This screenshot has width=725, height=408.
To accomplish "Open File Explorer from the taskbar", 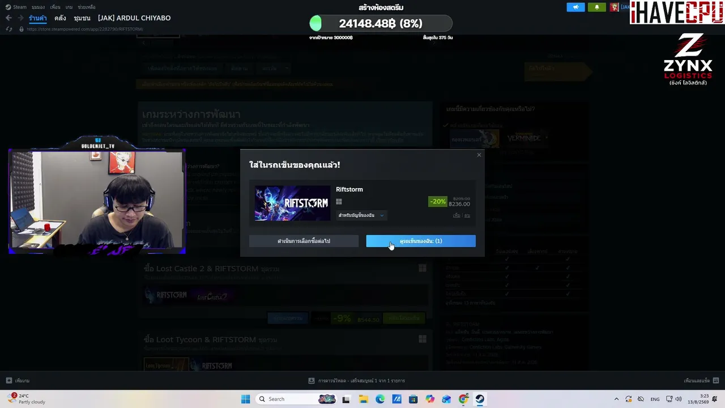I will point(363,399).
